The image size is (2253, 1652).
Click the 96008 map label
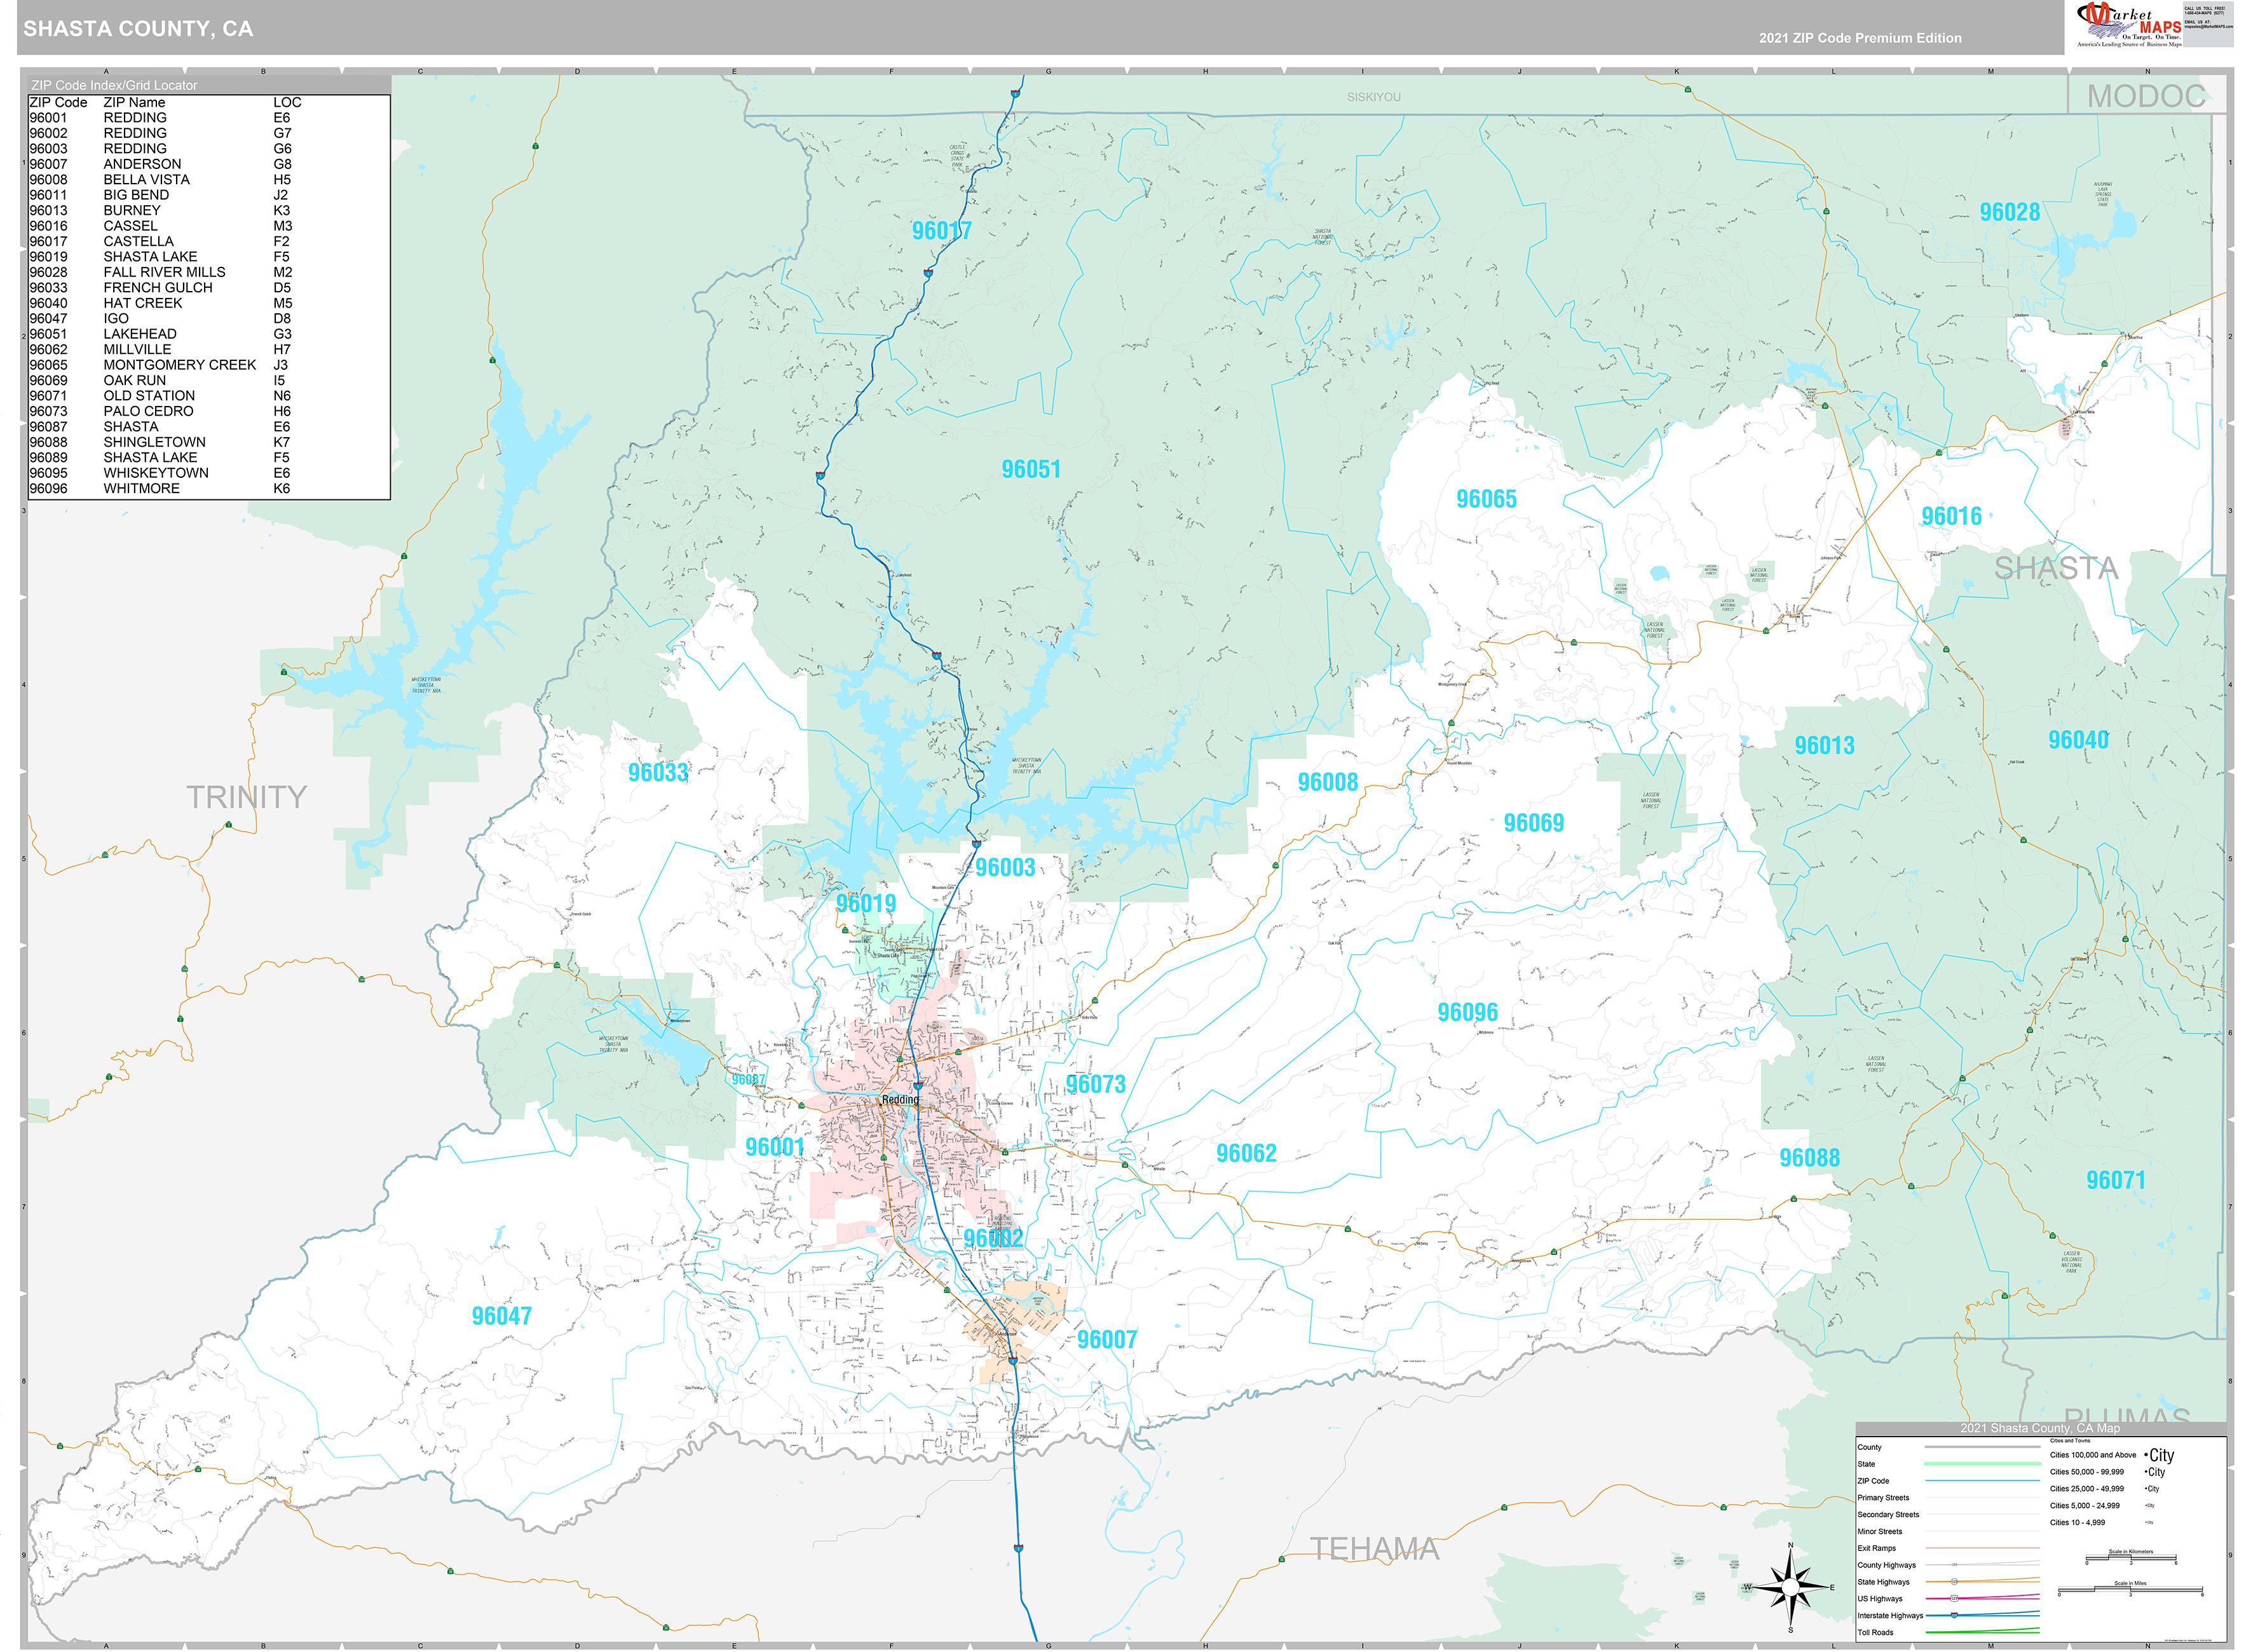coord(1328,783)
